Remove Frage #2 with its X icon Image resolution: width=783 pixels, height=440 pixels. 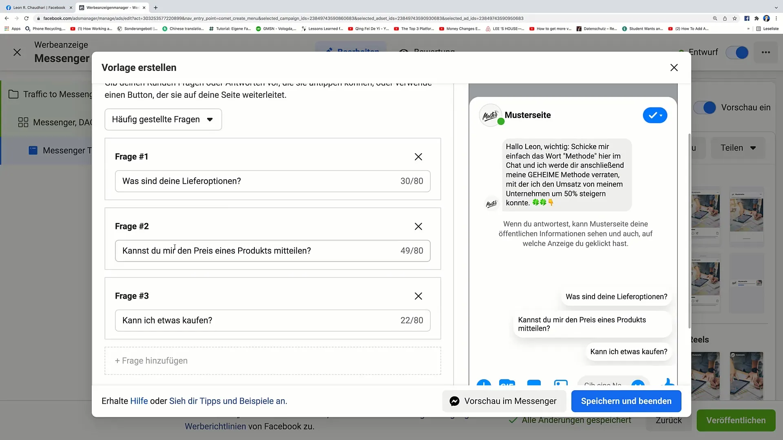[x=418, y=227]
